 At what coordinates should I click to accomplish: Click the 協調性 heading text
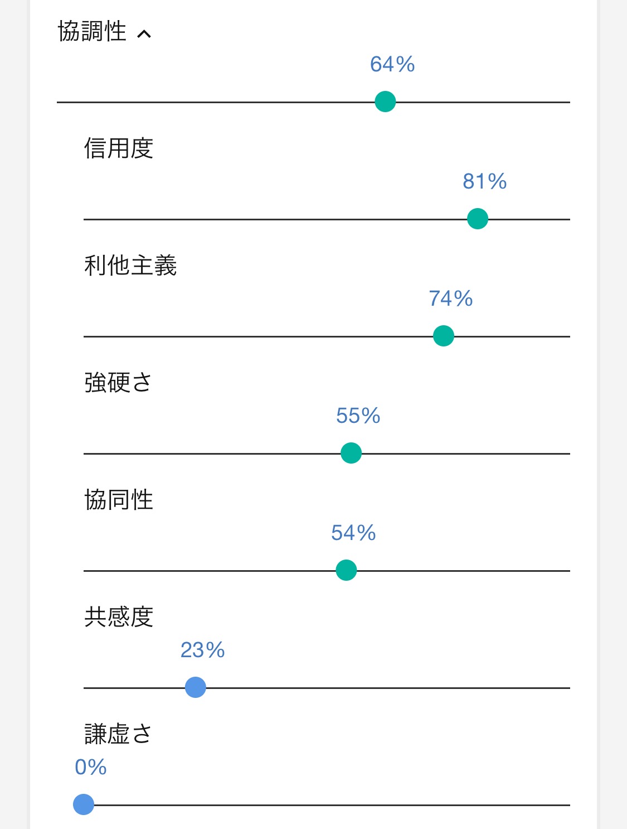coord(92,31)
